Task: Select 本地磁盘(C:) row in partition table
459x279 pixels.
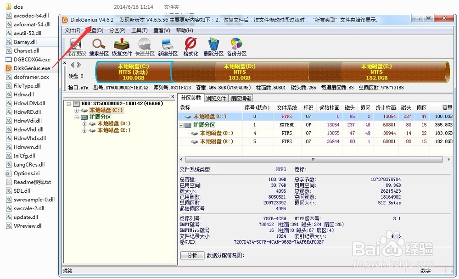Action: tap(316, 117)
